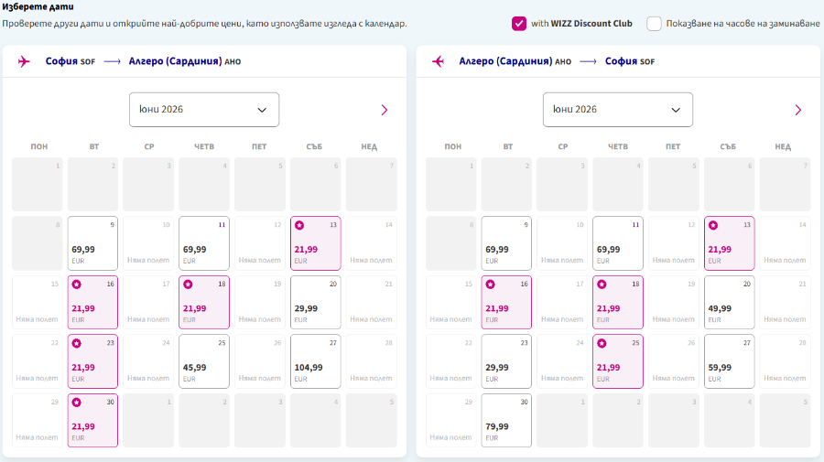Go to next month in return calendar
This screenshot has width=824, height=462.
797,110
